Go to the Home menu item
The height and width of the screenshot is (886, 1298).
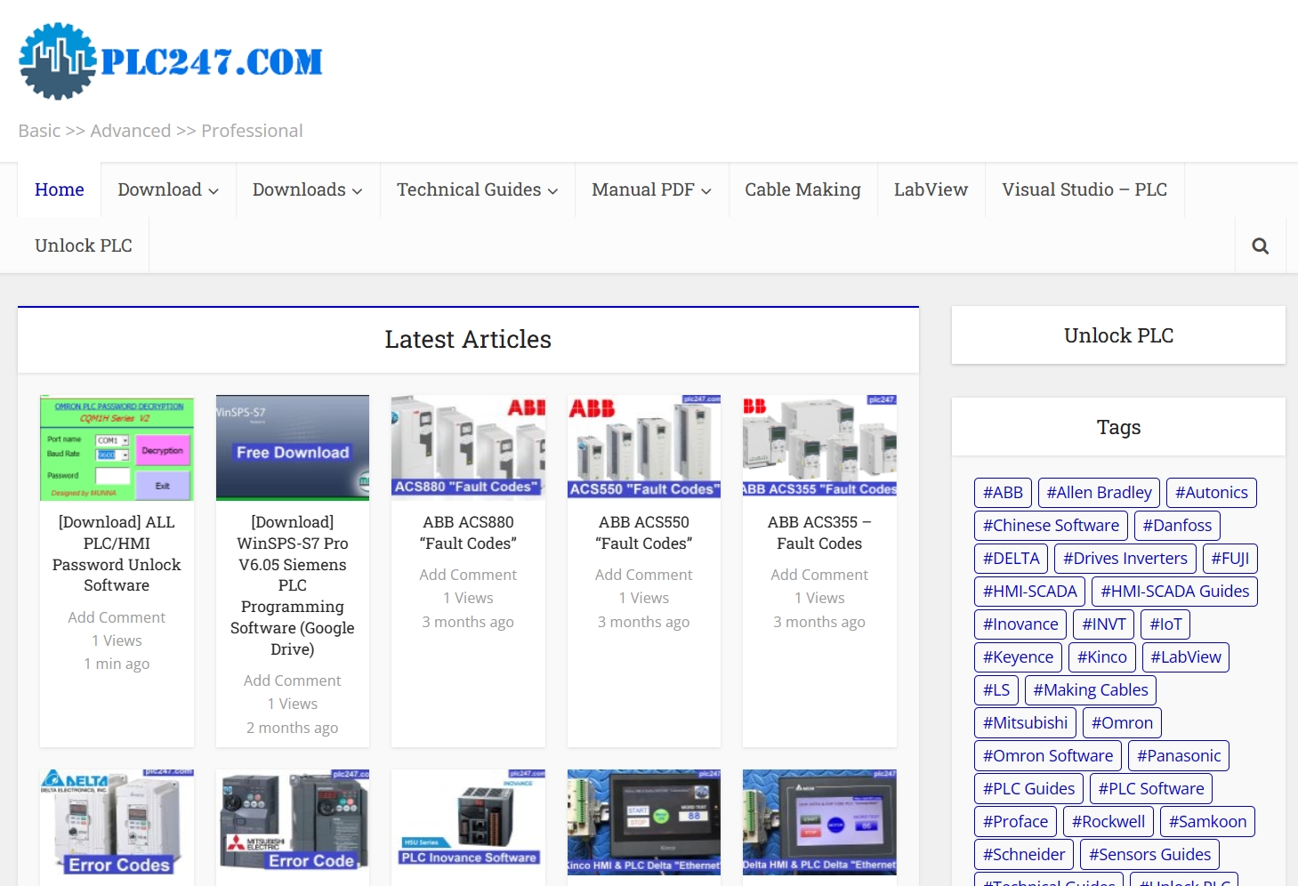click(x=60, y=189)
